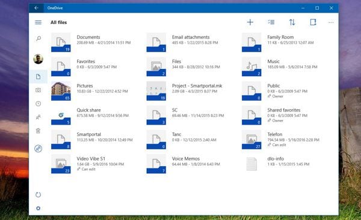Open the dlo-info document file icon

tap(251, 164)
